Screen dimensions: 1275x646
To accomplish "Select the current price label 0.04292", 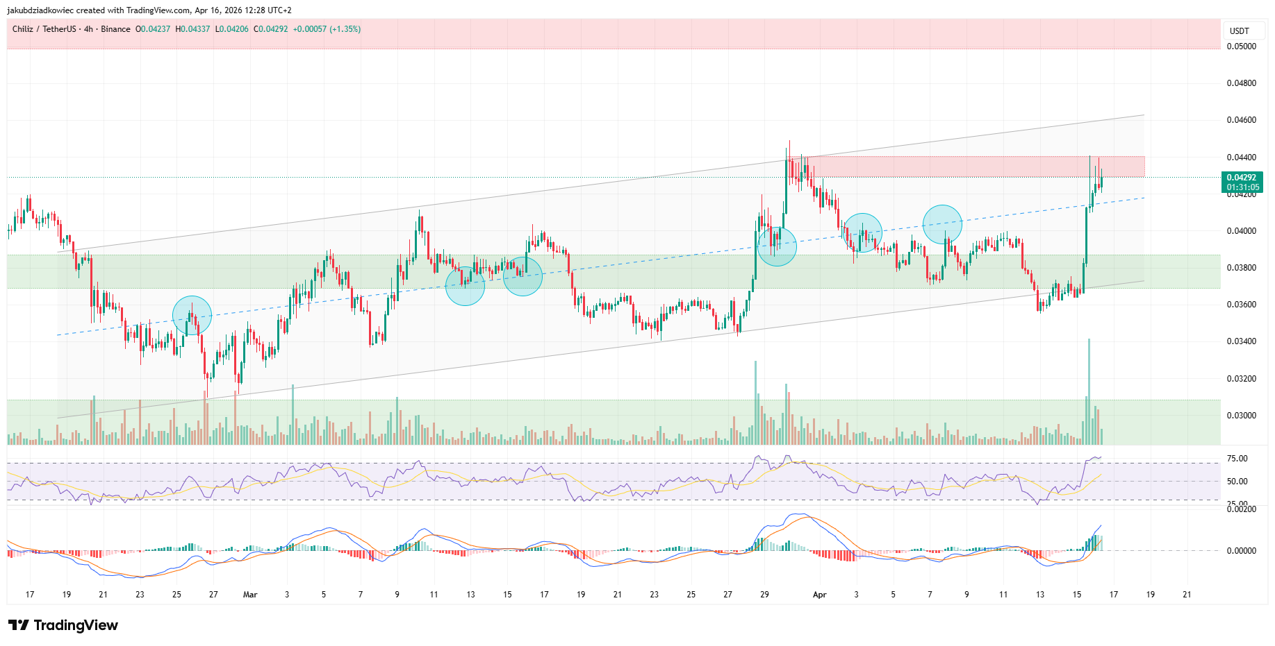I will click(x=1243, y=178).
